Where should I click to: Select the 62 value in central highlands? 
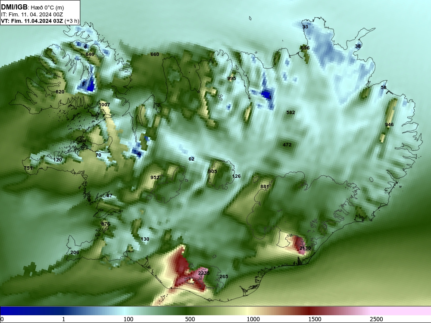[x=191, y=159]
